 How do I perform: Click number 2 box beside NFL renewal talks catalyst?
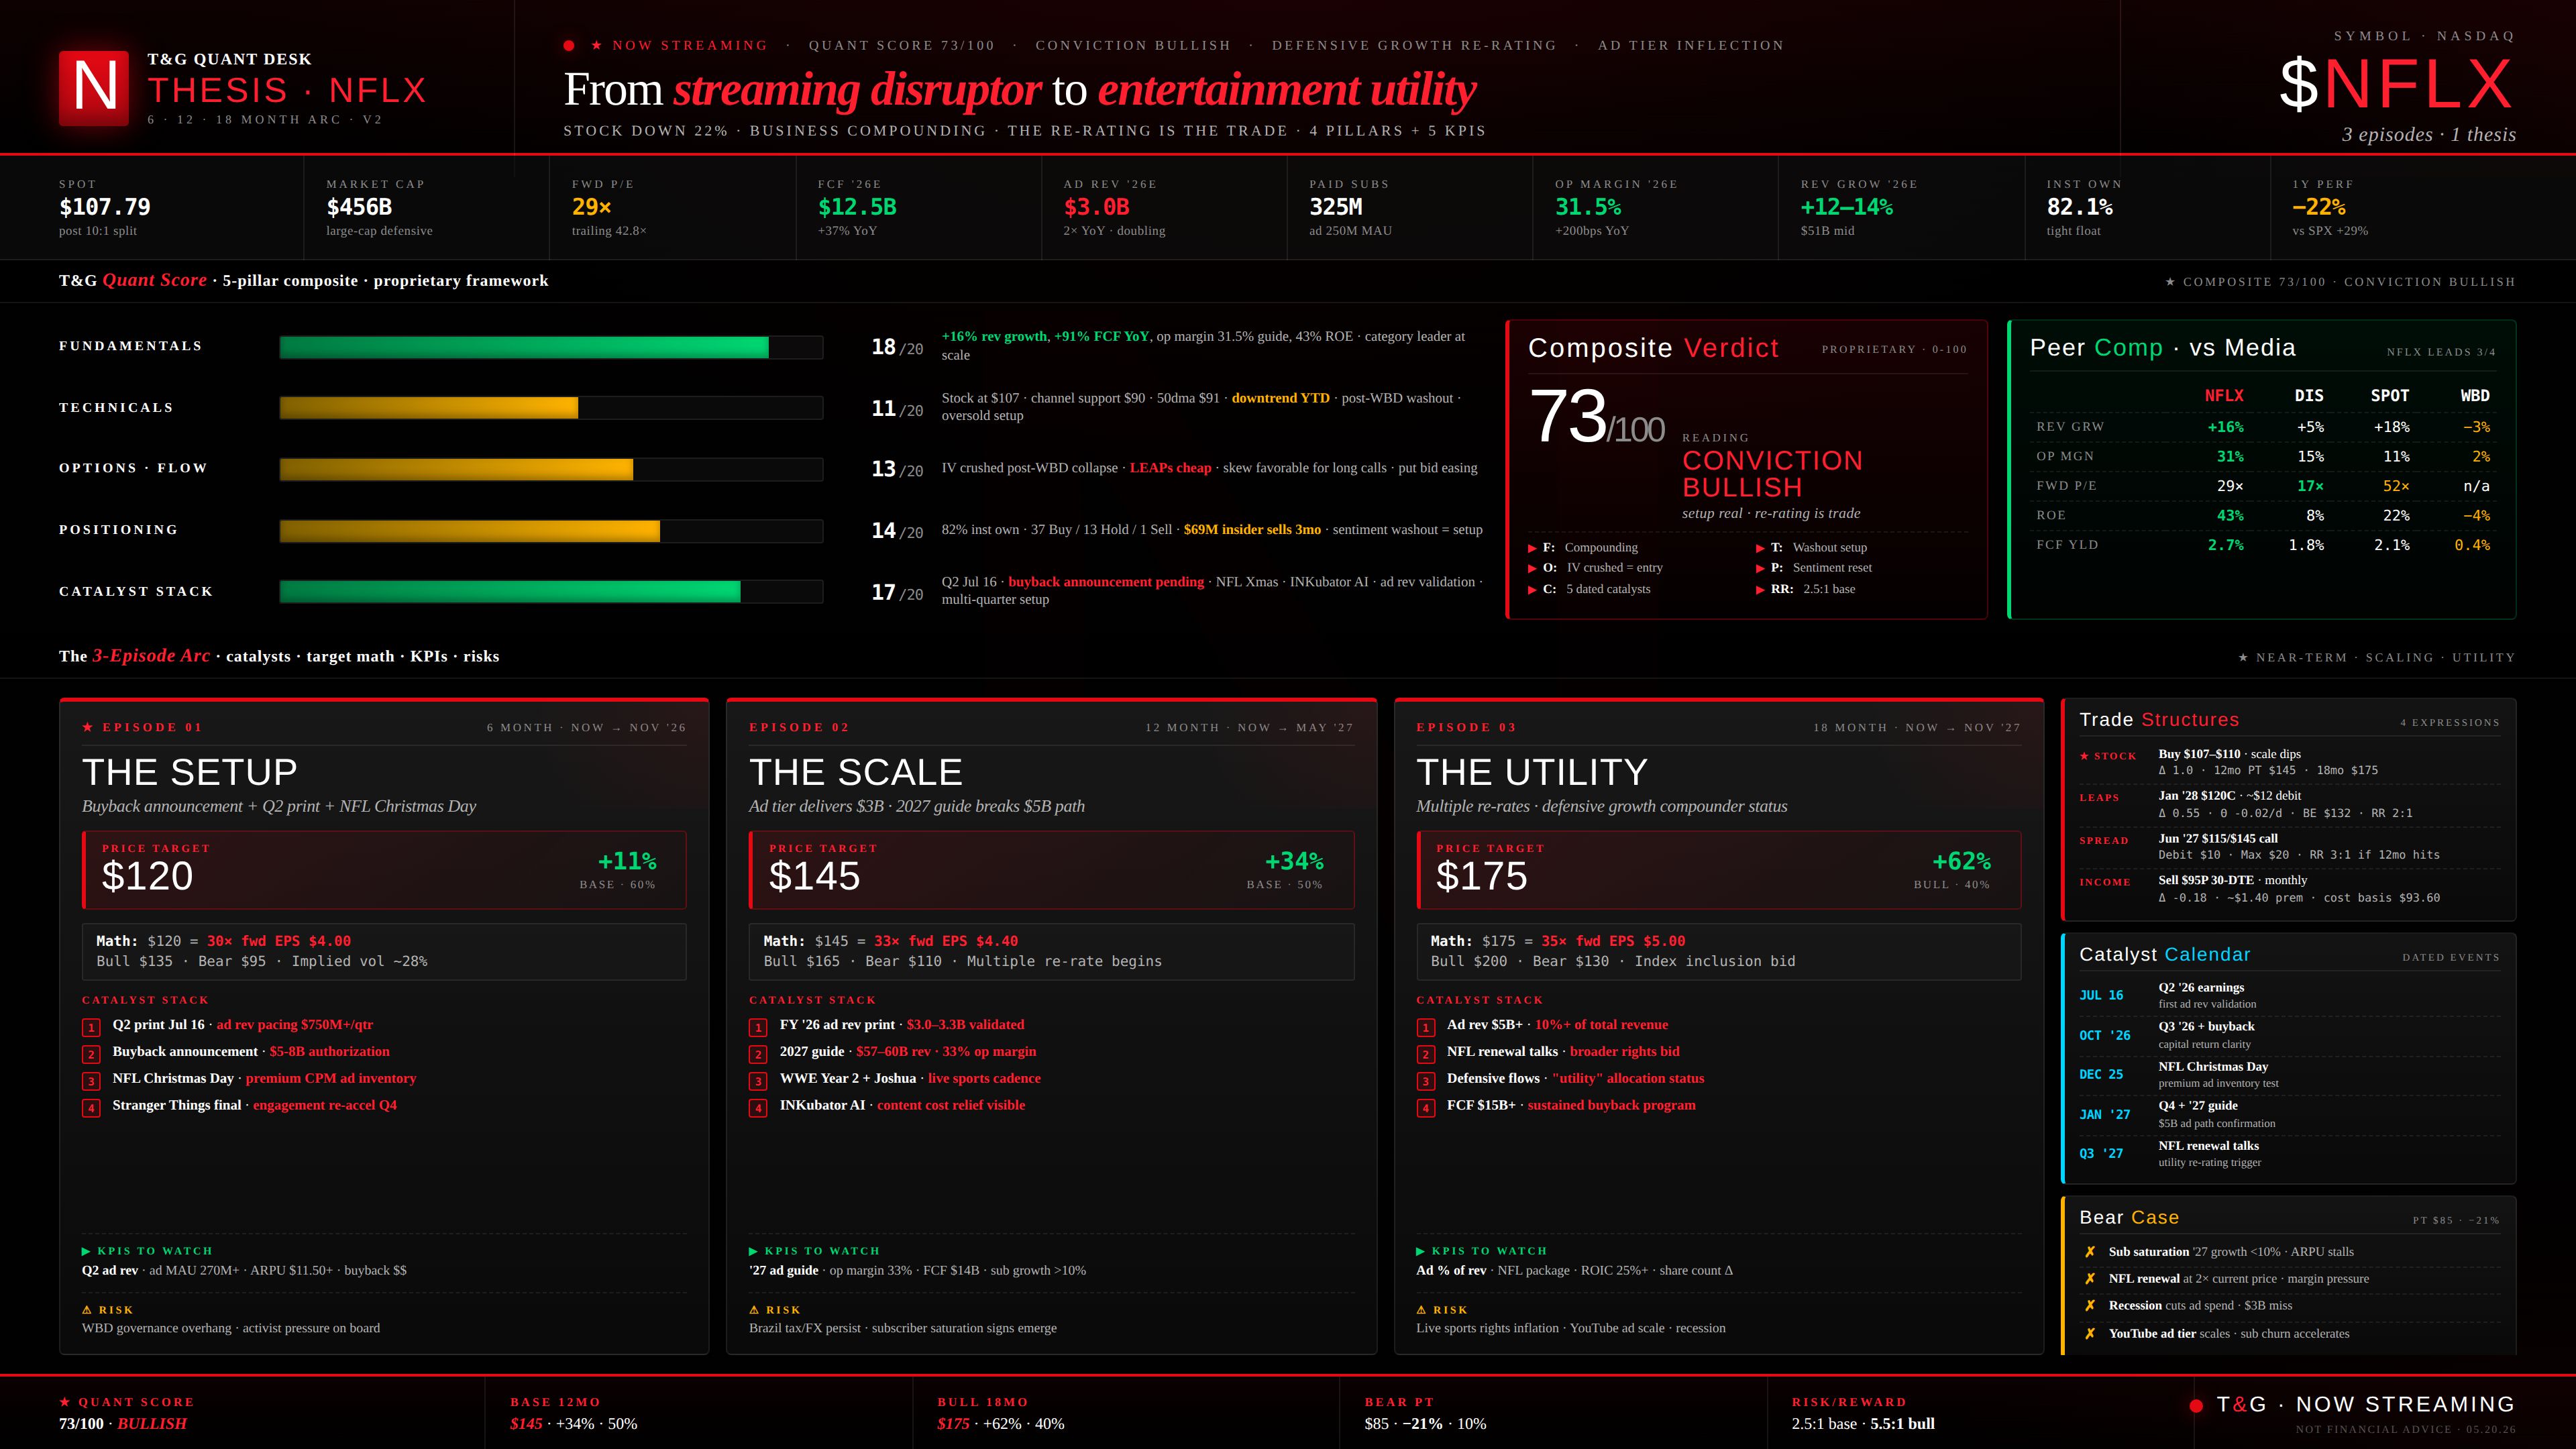[x=1425, y=1054]
